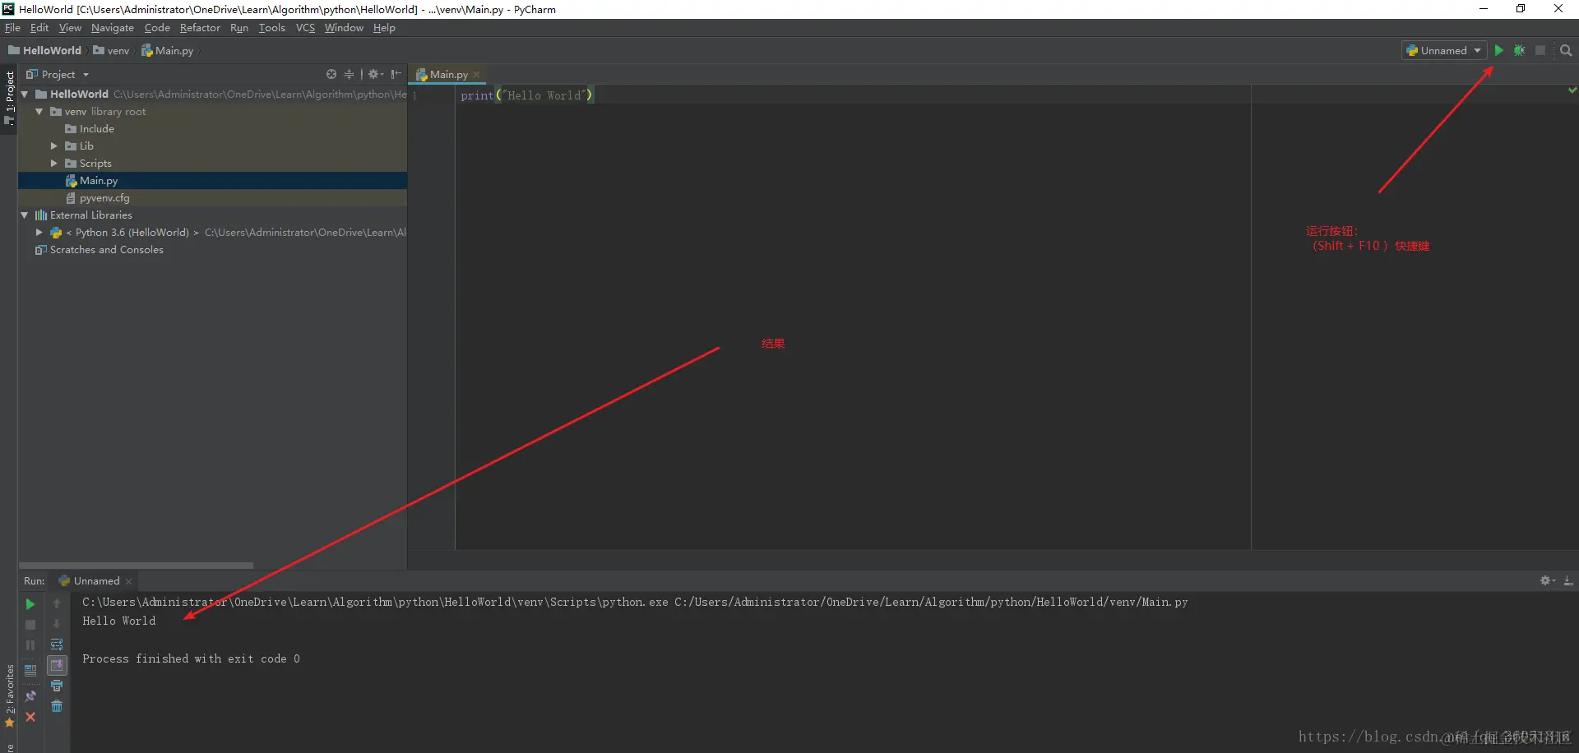Click the print icon in the Run panel
Viewport: 1579px width, 753px height.
click(x=57, y=686)
